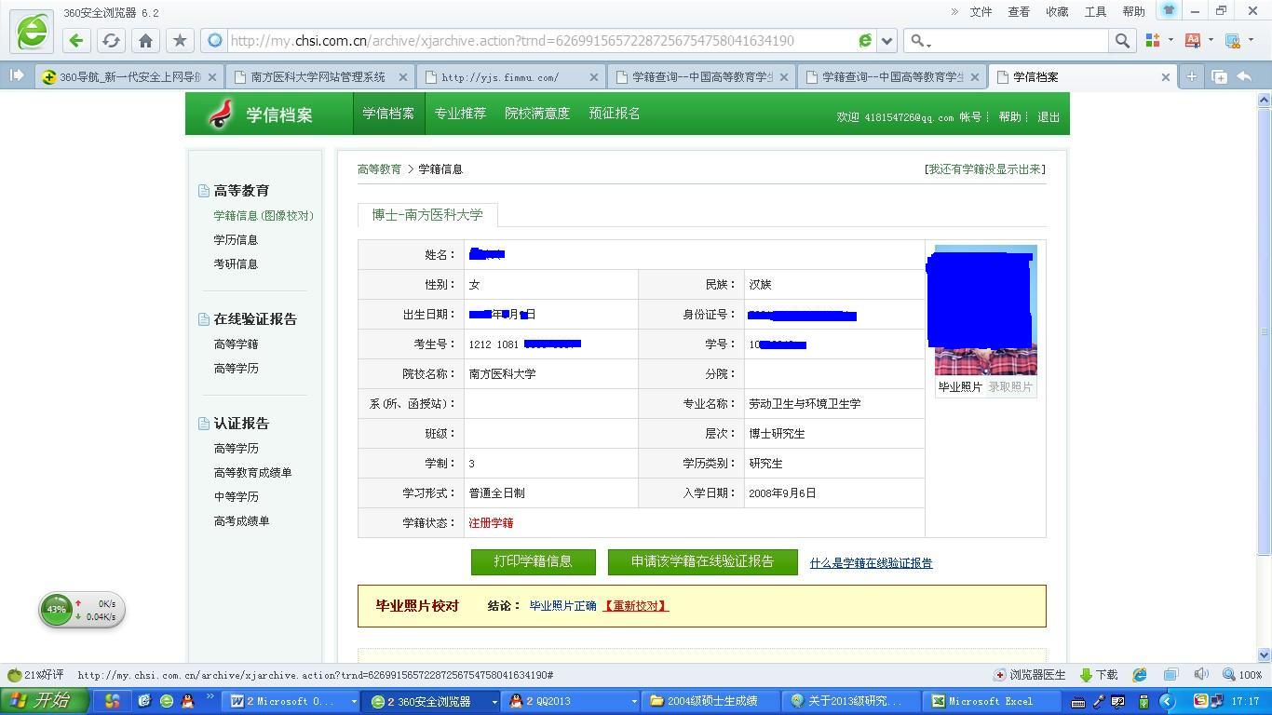Expand the QQ2013 taskbar group arrow
Viewport: 1272px width, 715px height.
[634, 702]
